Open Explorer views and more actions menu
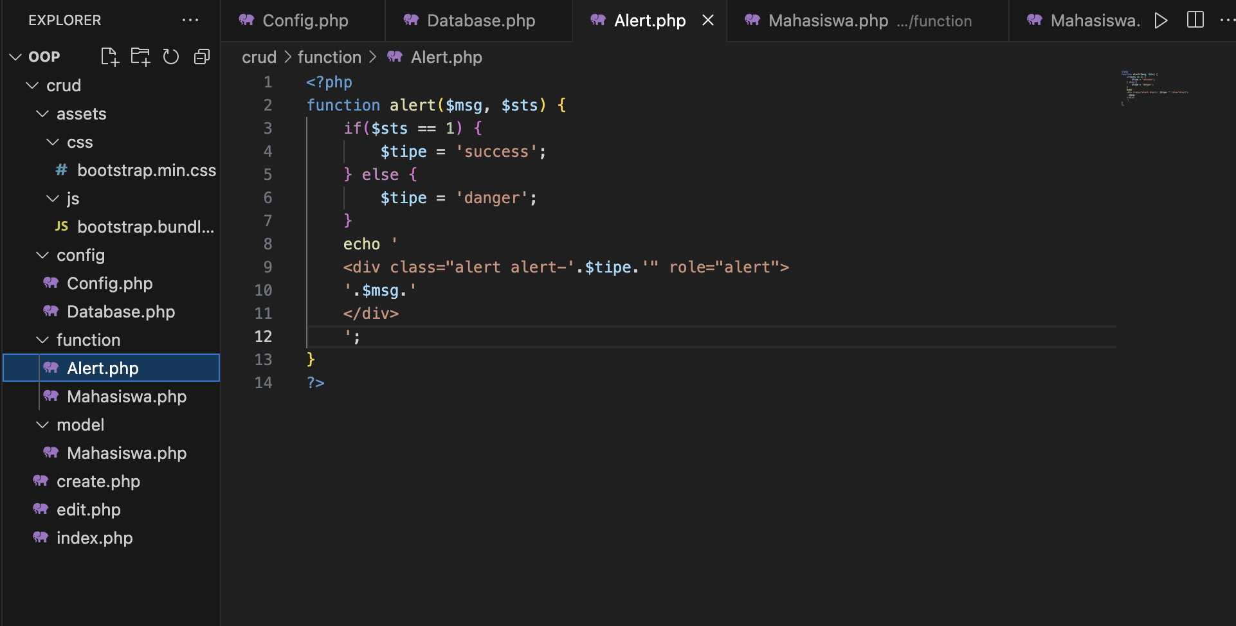1236x626 pixels. (190, 21)
